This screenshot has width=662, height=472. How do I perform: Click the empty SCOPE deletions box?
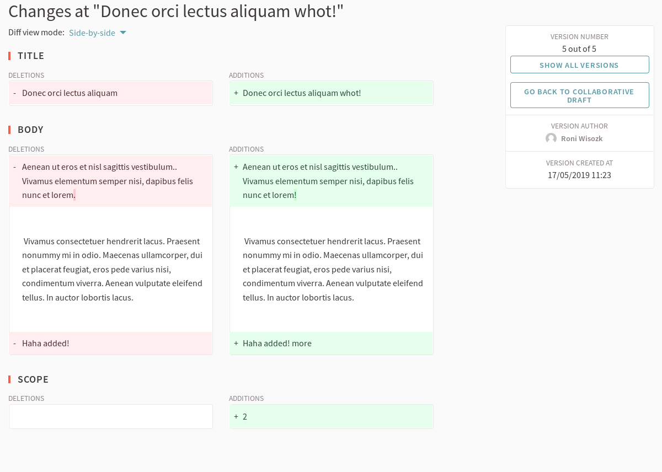pyautogui.click(x=110, y=416)
